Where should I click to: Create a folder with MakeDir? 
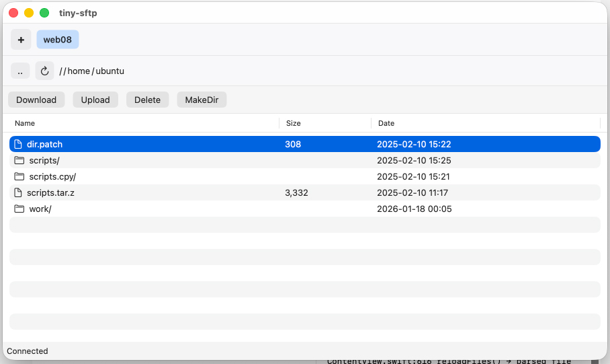click(202, 100)
